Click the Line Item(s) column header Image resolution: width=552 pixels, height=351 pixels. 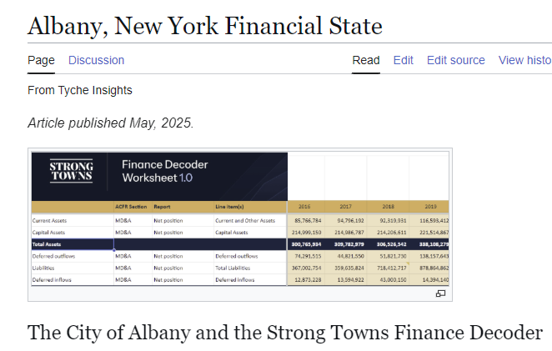coord(229,206)
